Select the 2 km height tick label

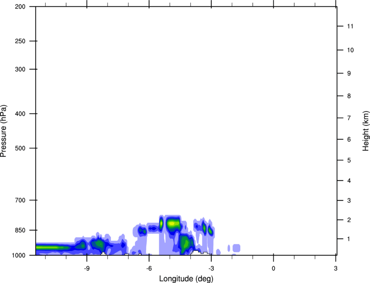(x=348, y=220)
